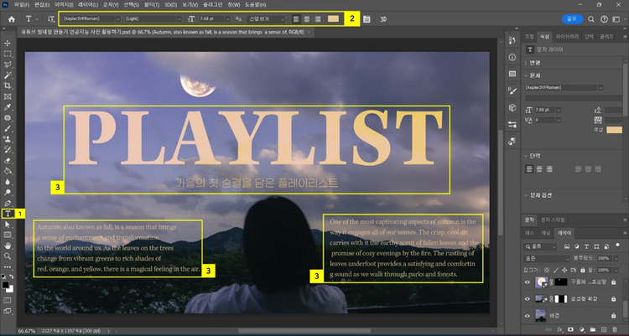Screen dimensions: 629x336
Task: Create a new group folder icon
Action: 593,329
